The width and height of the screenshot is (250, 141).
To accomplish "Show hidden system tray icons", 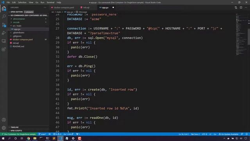I will point(224,138).
